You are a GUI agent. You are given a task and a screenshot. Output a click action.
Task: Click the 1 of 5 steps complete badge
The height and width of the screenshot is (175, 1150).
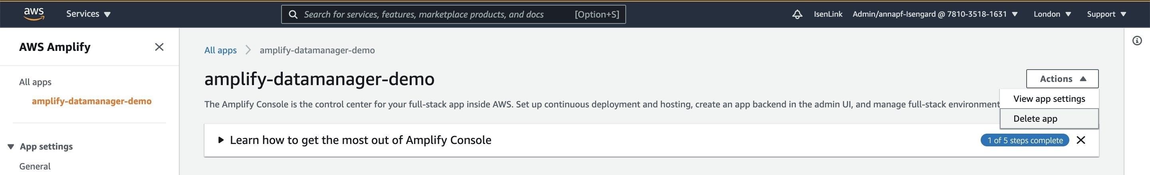coord(1025,140)
